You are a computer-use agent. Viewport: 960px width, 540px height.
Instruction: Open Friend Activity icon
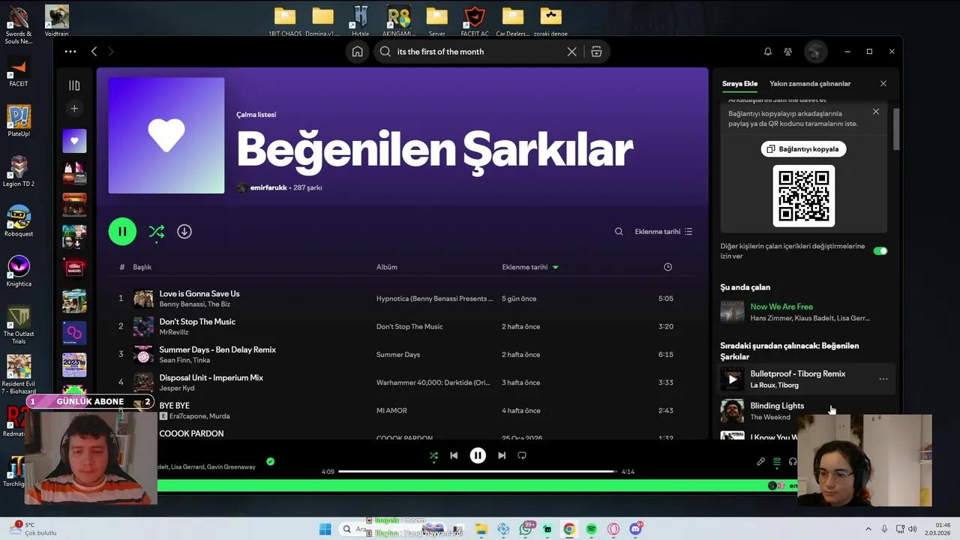[787, 52]
